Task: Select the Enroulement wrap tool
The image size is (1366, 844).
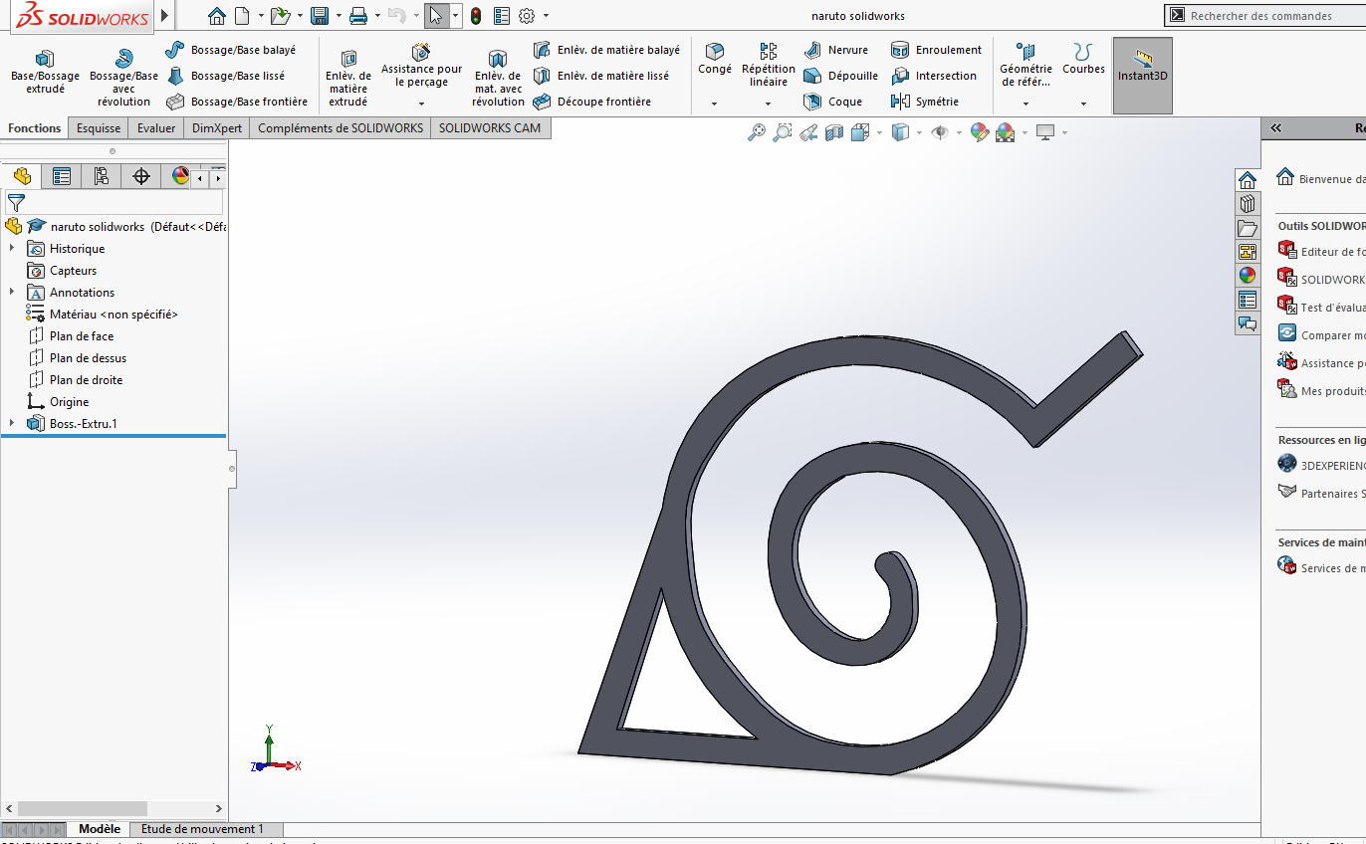Action: click(936, 50)
